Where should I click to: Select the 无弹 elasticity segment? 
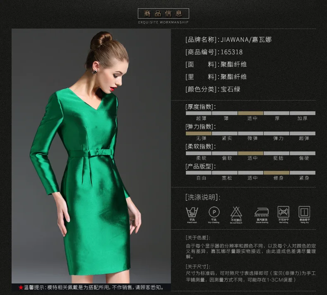pyautogui.click(x=199, y=133)
